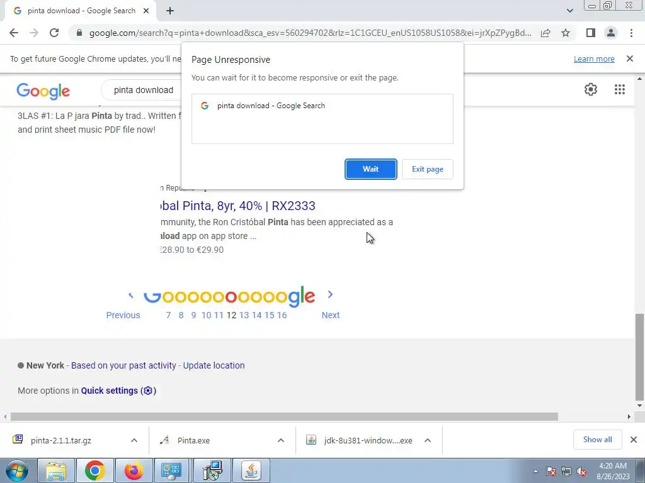Go to results page 15

(x=269, y=315)
